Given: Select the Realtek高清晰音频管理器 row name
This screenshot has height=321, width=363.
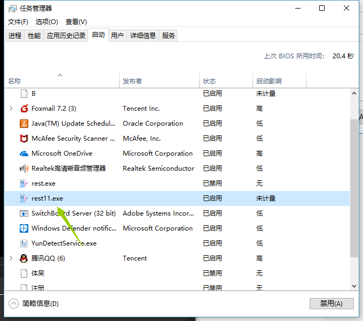Looking at the screenshot, I should coord(68,169).
